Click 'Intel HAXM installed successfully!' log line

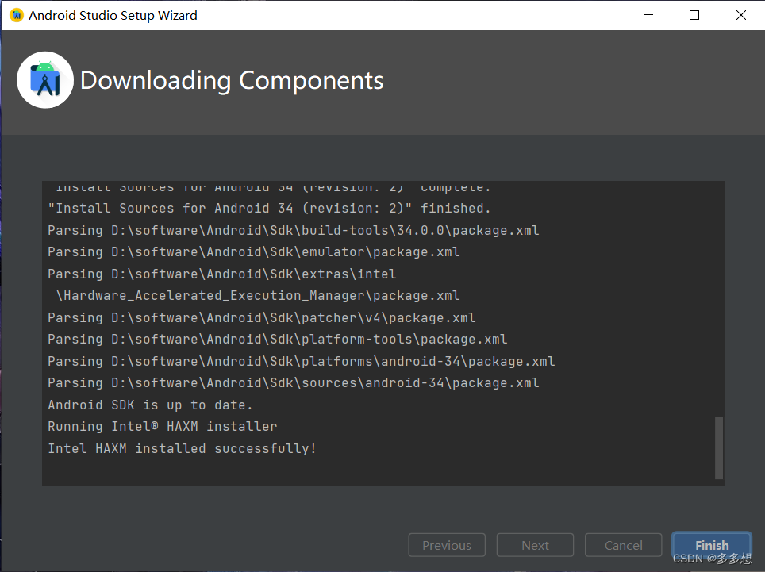tap(182, 448)
